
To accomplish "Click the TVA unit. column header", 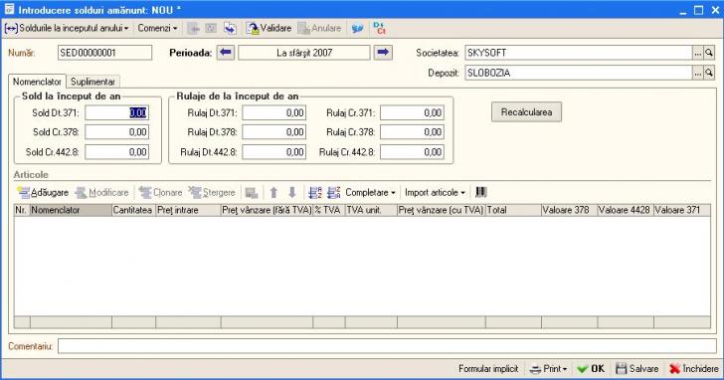I will (371, 210).
